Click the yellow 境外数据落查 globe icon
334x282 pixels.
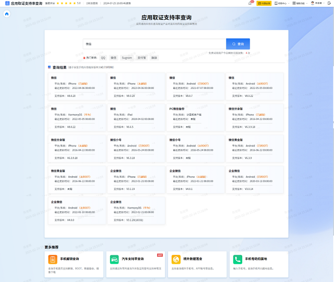point(176,260)
